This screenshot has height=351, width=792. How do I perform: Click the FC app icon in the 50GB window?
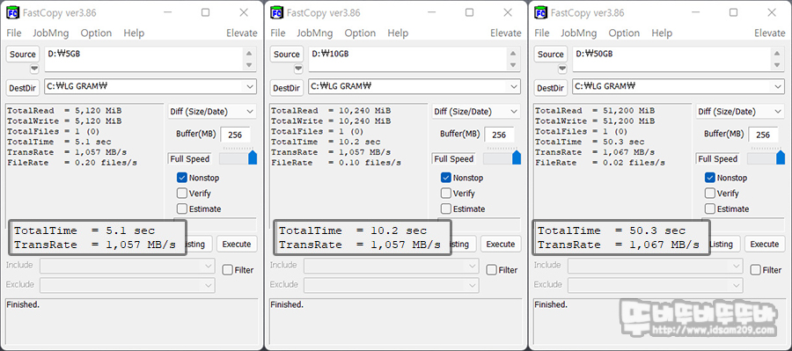coord(540,12)
